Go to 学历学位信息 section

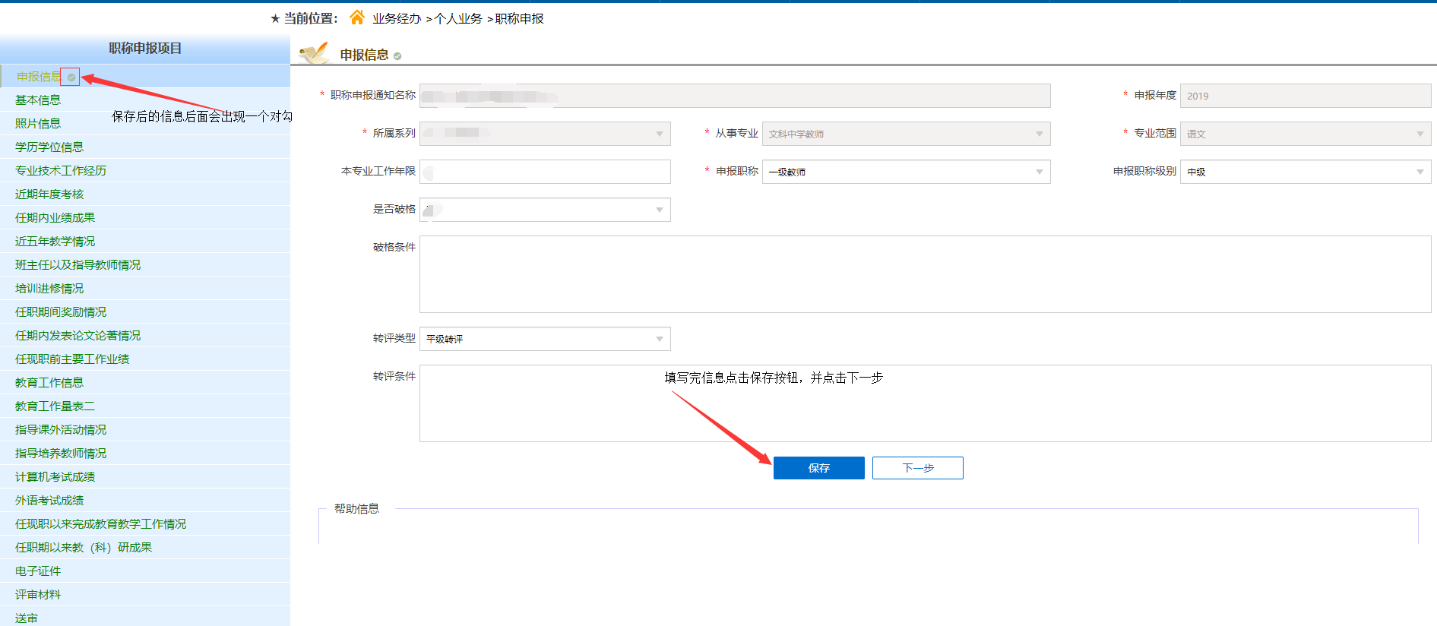[49, 147]
